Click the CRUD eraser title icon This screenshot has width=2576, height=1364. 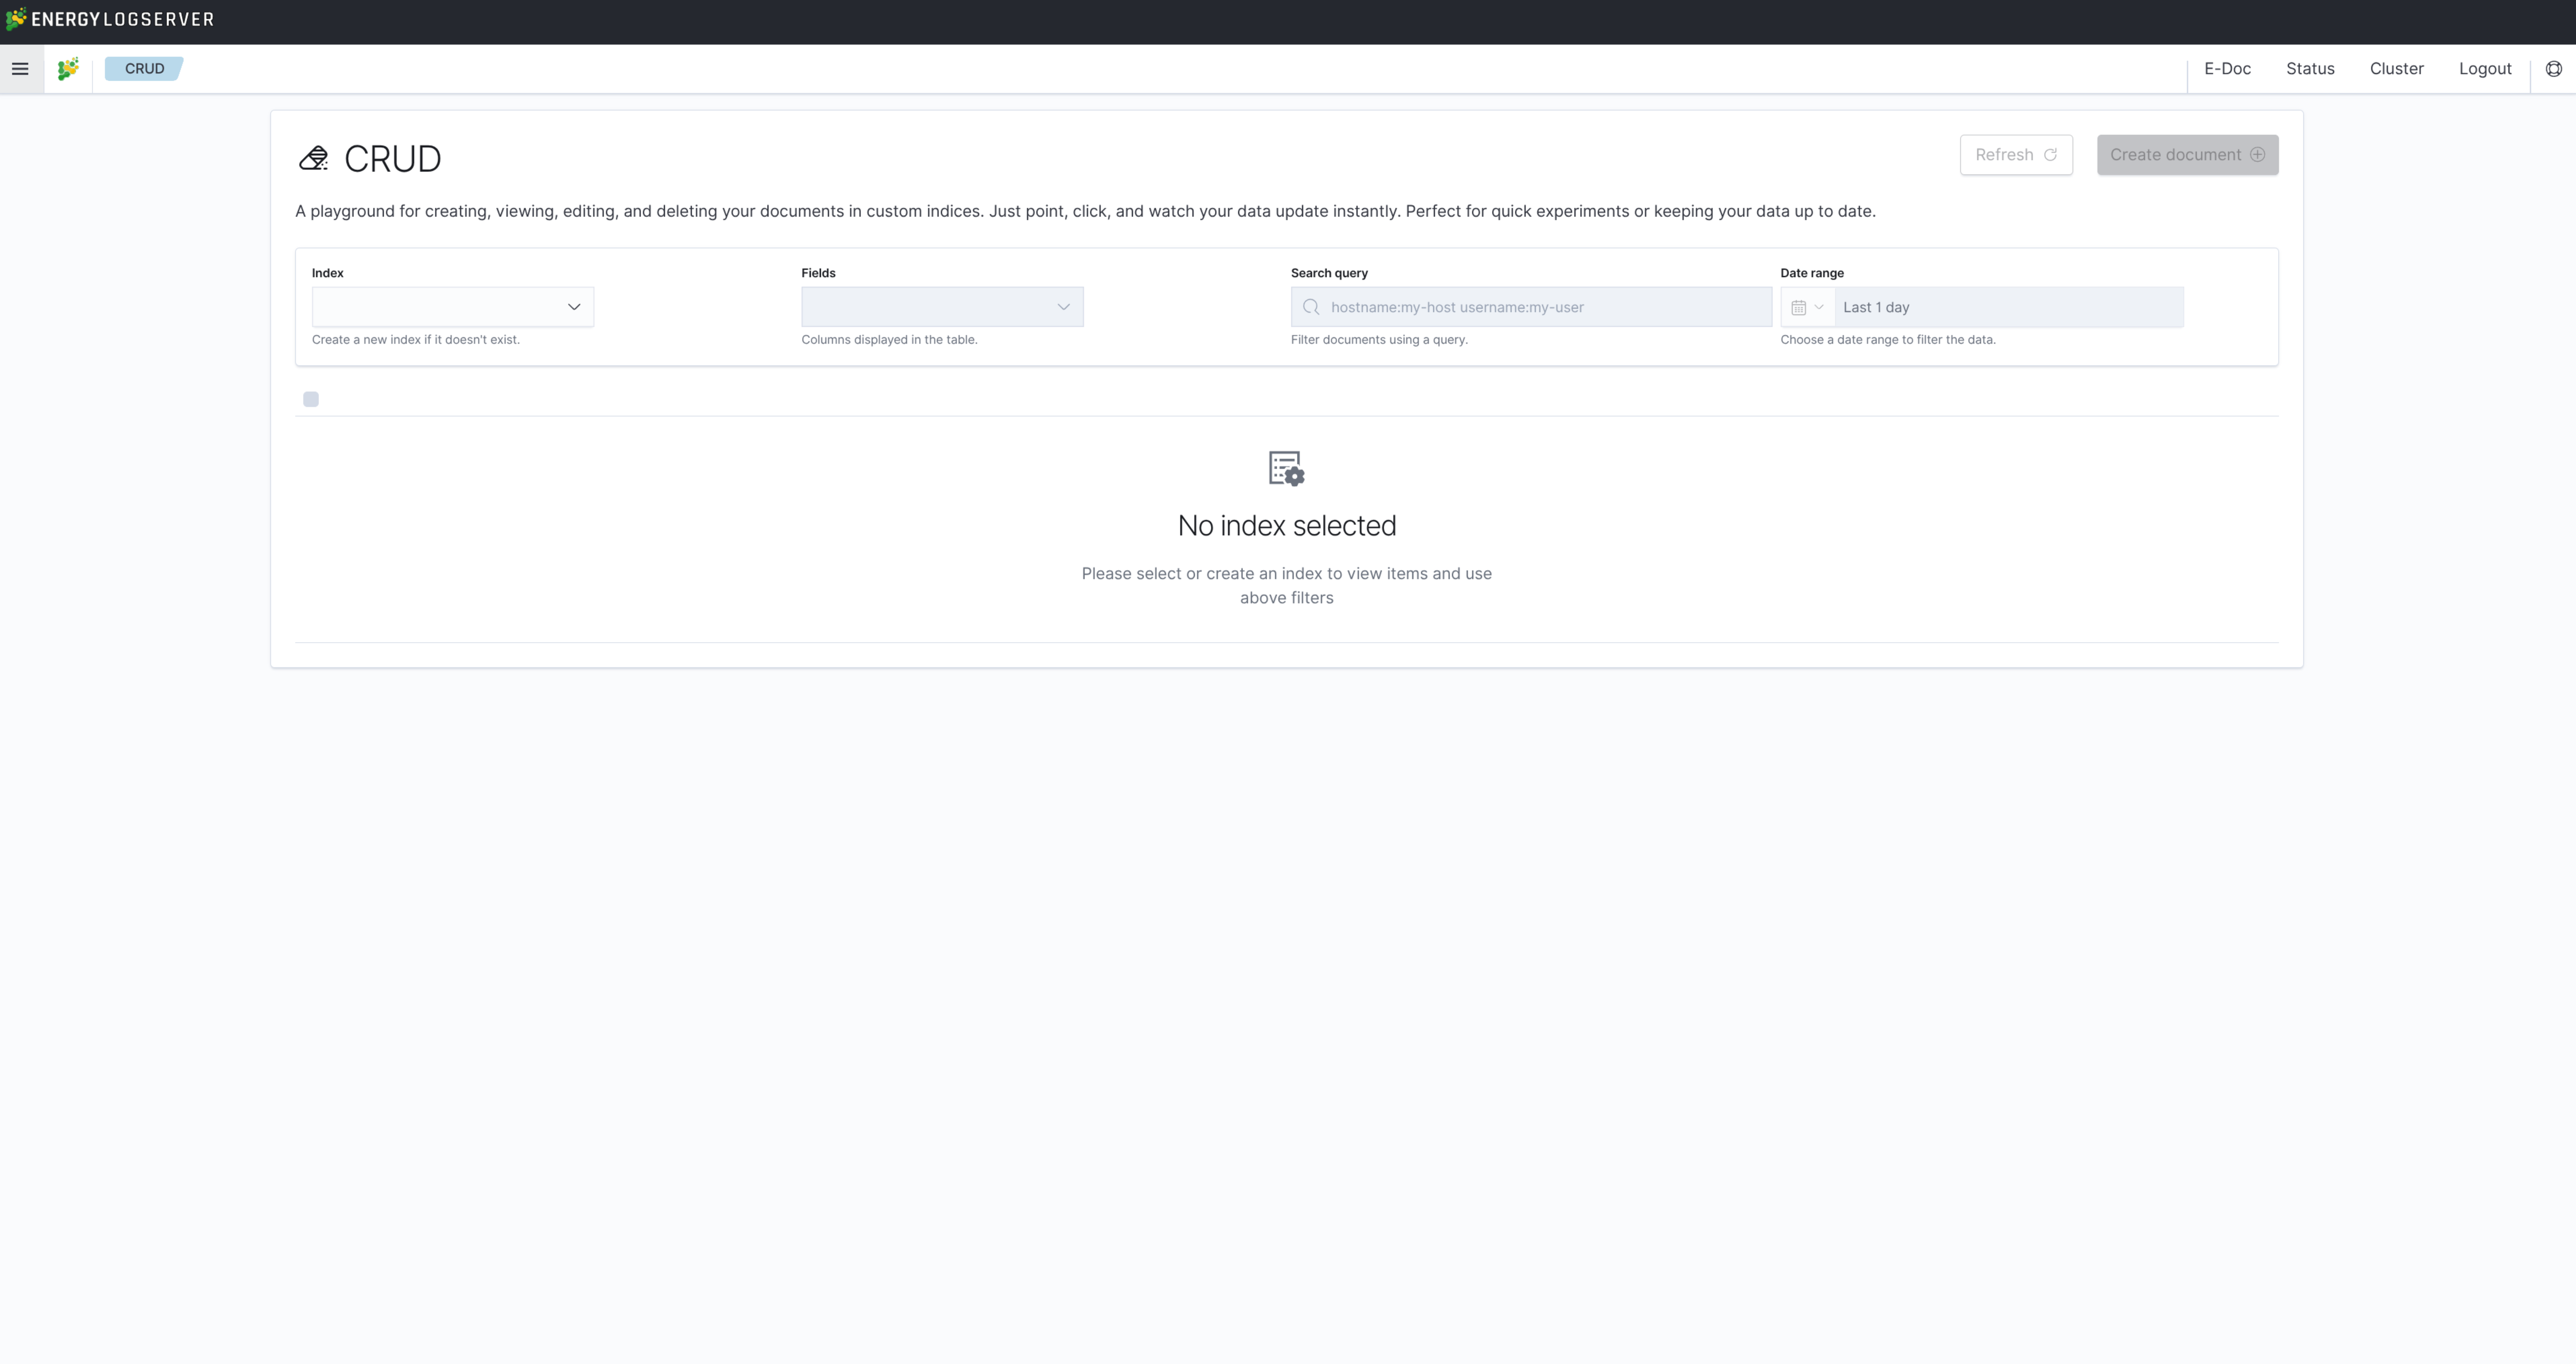pos(314,158)
